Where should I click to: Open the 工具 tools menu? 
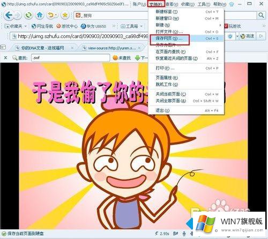pyautogui.click(x=204, y=4)
